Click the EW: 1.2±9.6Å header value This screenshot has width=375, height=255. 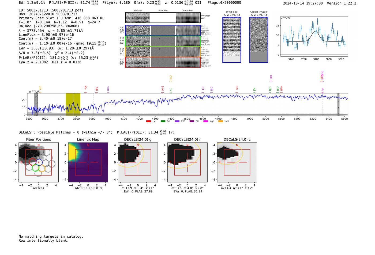pos(32,3)
